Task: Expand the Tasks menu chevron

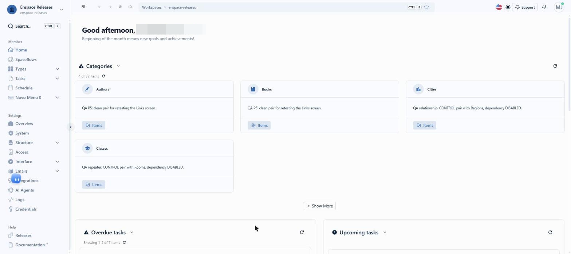Action: click(x=57, y=78)
